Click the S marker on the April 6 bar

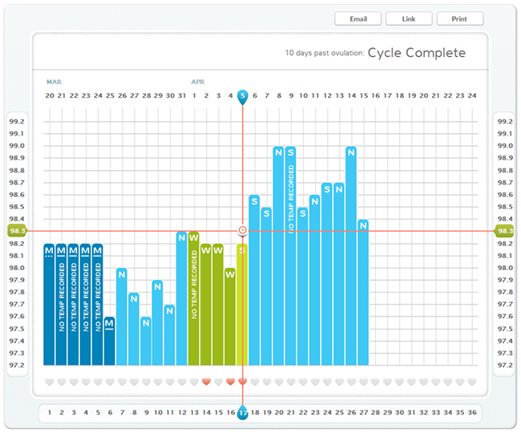pyautogui.click(x=254, y=201)
